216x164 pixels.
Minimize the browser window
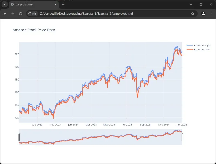pos(191,4)
